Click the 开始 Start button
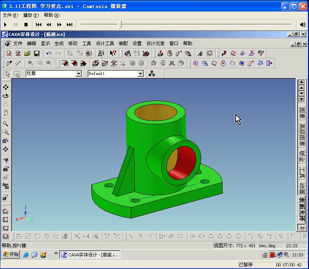 [11, 254]
